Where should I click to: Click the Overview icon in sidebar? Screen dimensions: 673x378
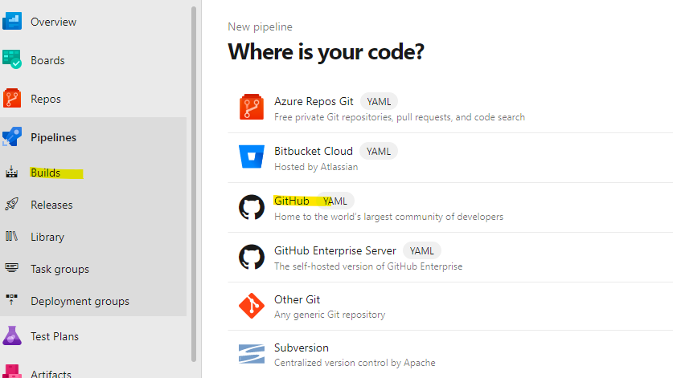click(12, 22)
